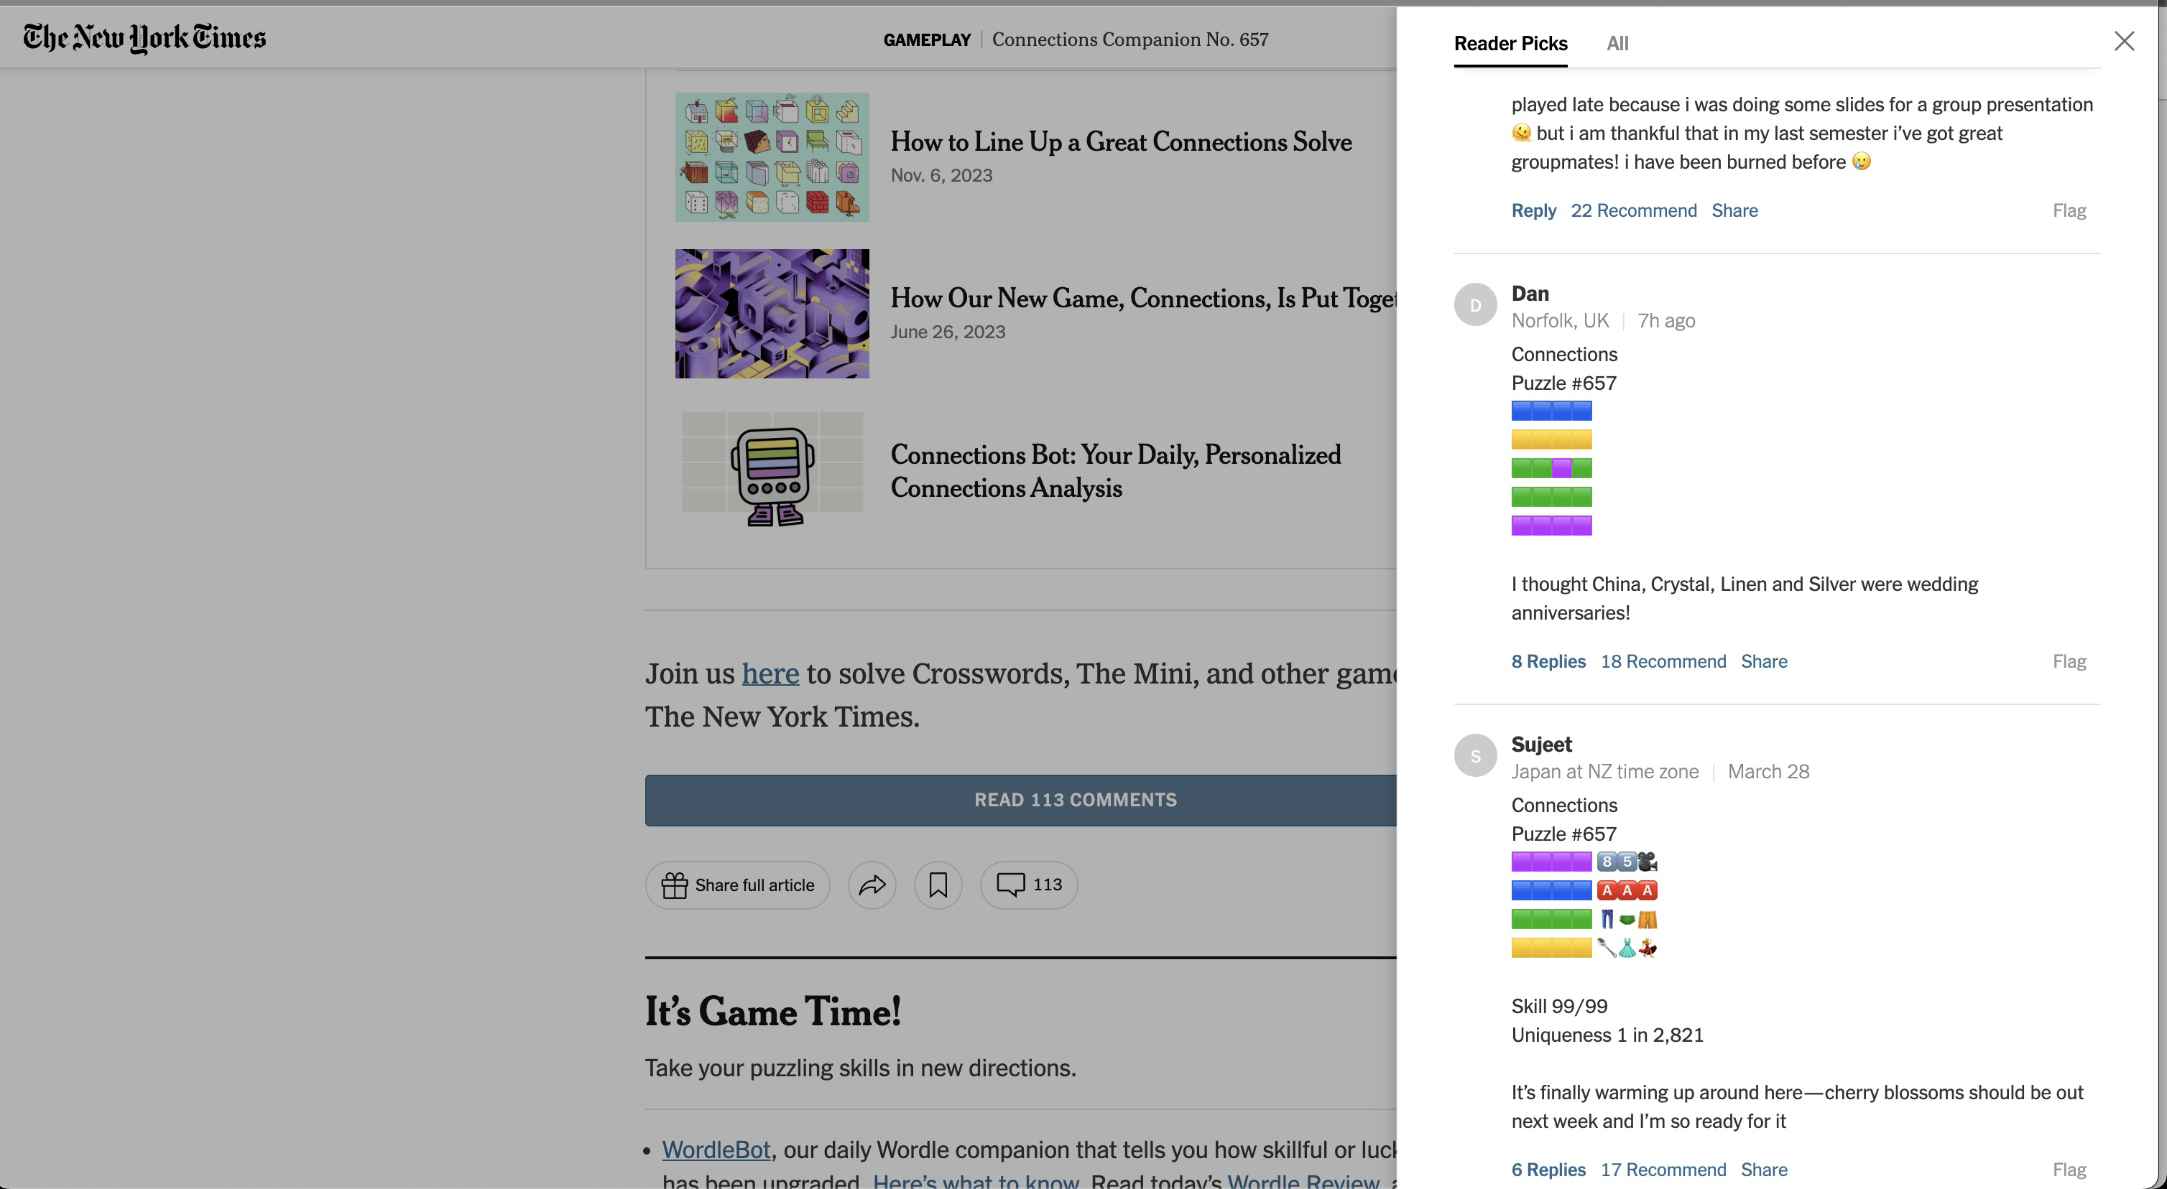Click the June 26, 2023 date text
The width and height of the screenshot is (2167, 1189).
948,331
